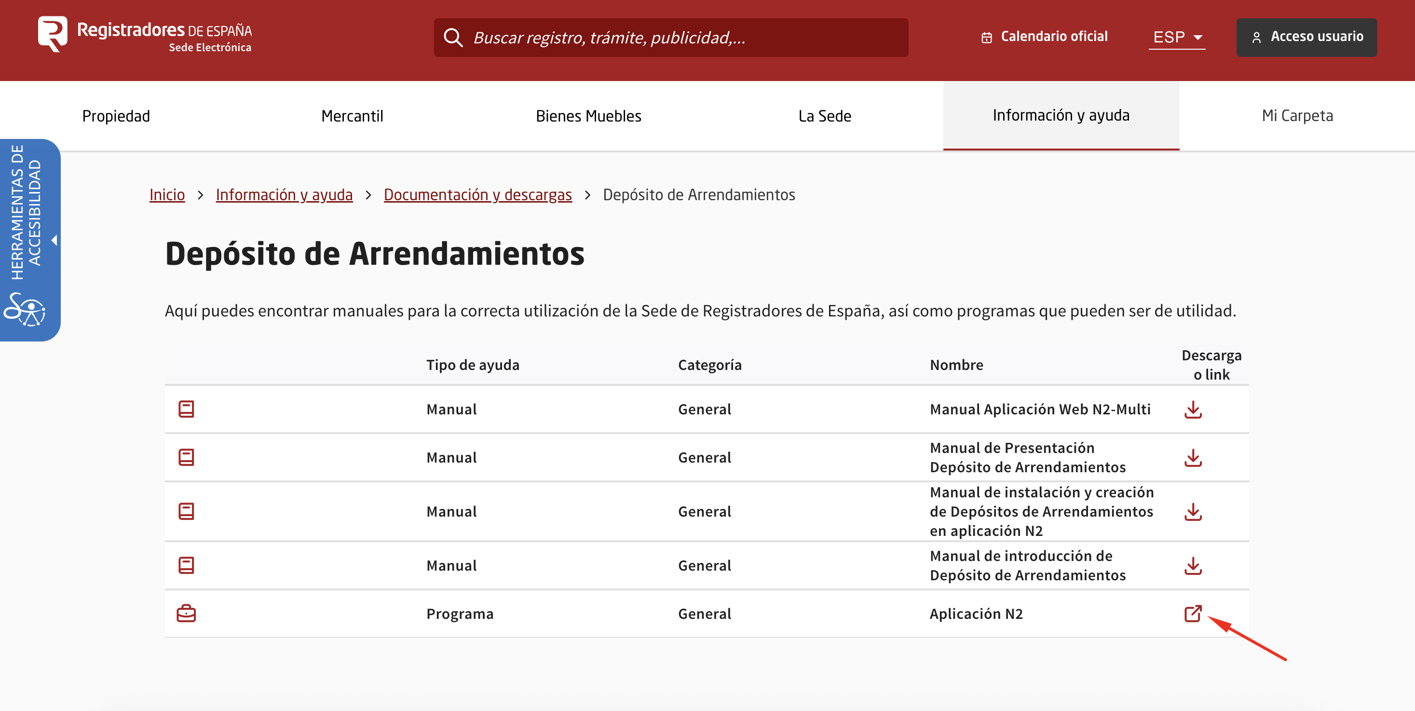1415x711 pixels.
Task: Open the Bienes Muebles section
Action: pos(588,115)
